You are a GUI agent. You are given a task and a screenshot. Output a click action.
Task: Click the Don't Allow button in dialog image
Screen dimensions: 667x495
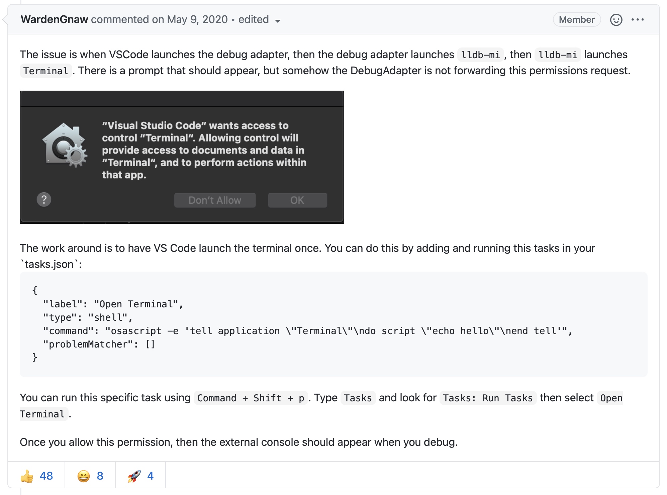click(x=215, y=200)
